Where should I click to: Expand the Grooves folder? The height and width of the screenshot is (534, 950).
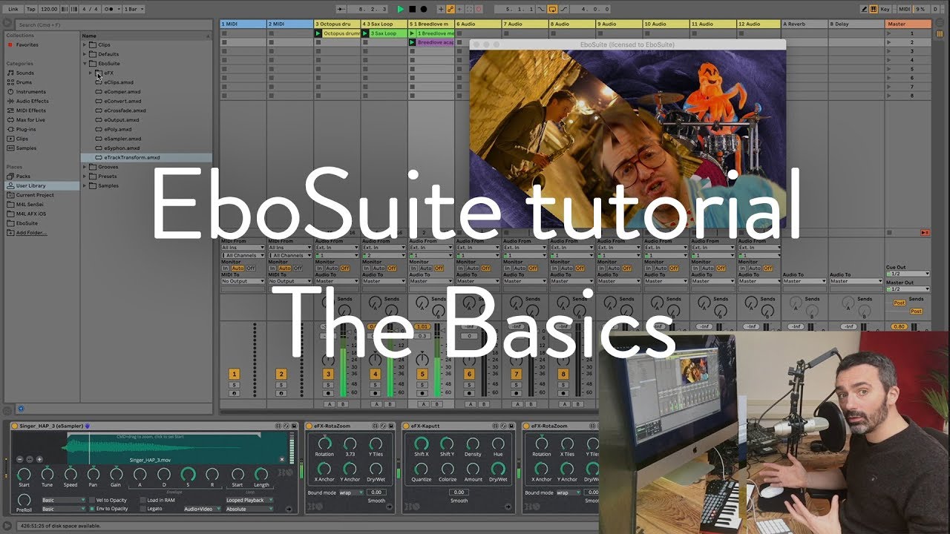85,167
